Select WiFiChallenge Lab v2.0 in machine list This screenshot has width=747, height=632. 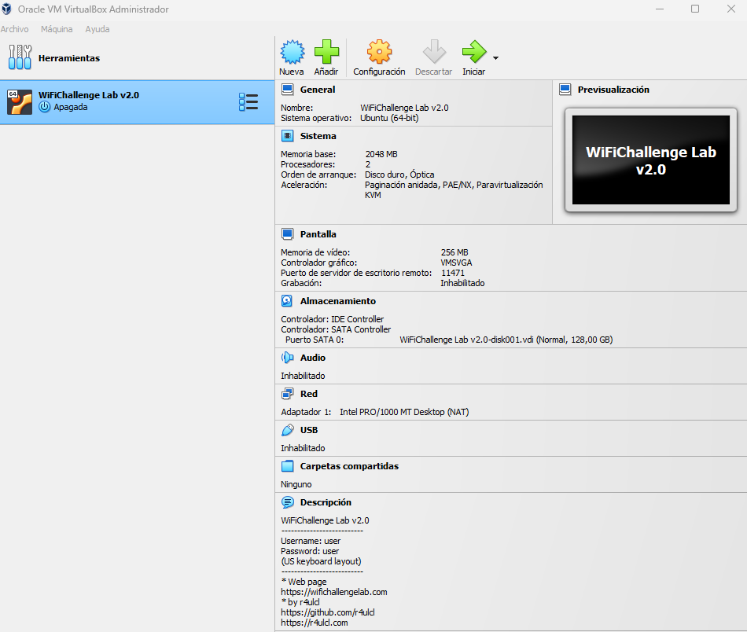(x=137, y=102)
